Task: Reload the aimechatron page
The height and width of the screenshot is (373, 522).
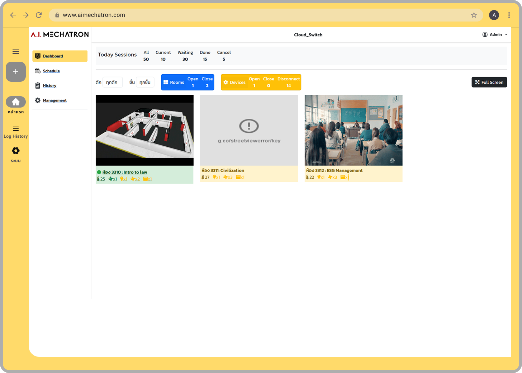Action: (39, 15)
